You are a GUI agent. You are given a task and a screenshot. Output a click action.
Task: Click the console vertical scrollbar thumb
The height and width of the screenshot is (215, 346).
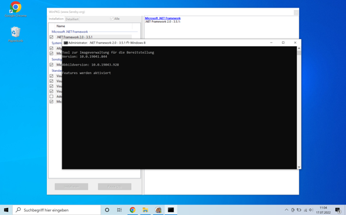pyautogui.click(x=299, y=53)
